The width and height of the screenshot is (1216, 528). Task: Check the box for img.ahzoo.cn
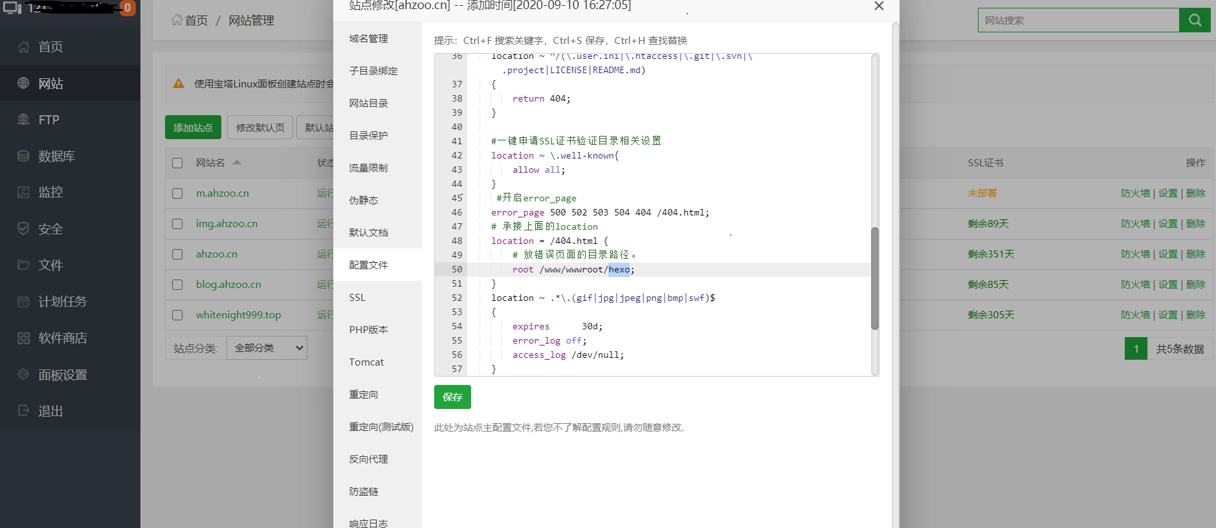pyautogui.click(x=177, y=224)
